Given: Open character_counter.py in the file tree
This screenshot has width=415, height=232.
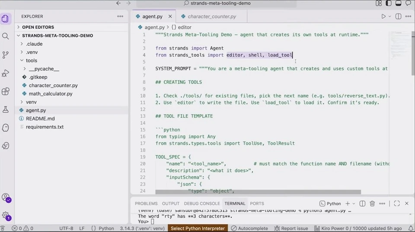Looking at the screenshot, I should coord(53,85).
